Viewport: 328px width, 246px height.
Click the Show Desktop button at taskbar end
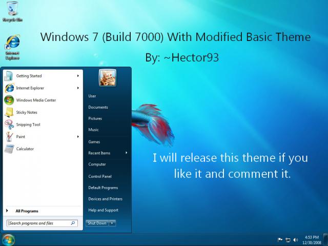[x=325, y=240]
